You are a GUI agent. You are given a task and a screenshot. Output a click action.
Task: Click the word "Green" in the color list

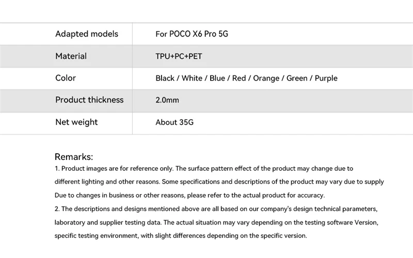pyautogui.click(x=297, y=78)
